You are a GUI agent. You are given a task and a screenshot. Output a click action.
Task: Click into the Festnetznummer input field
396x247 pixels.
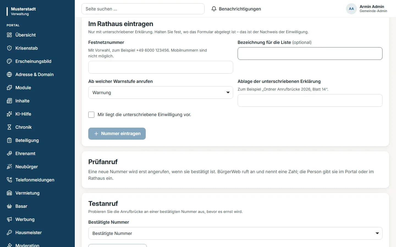point(161,67)
